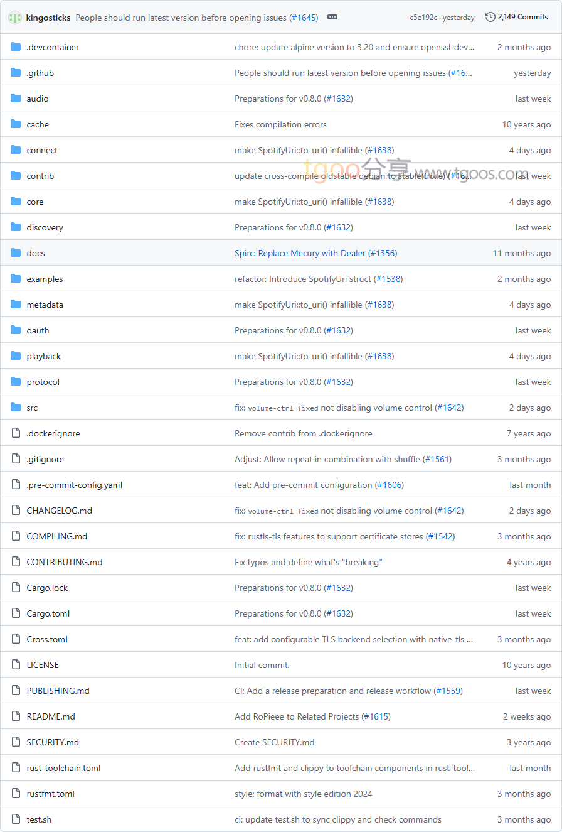Open the 'Spirc: Replace Mecury with Dealer' commit

300,253
